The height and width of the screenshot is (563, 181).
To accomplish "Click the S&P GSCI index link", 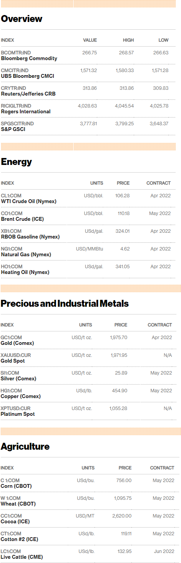I will tap(17, 126).
